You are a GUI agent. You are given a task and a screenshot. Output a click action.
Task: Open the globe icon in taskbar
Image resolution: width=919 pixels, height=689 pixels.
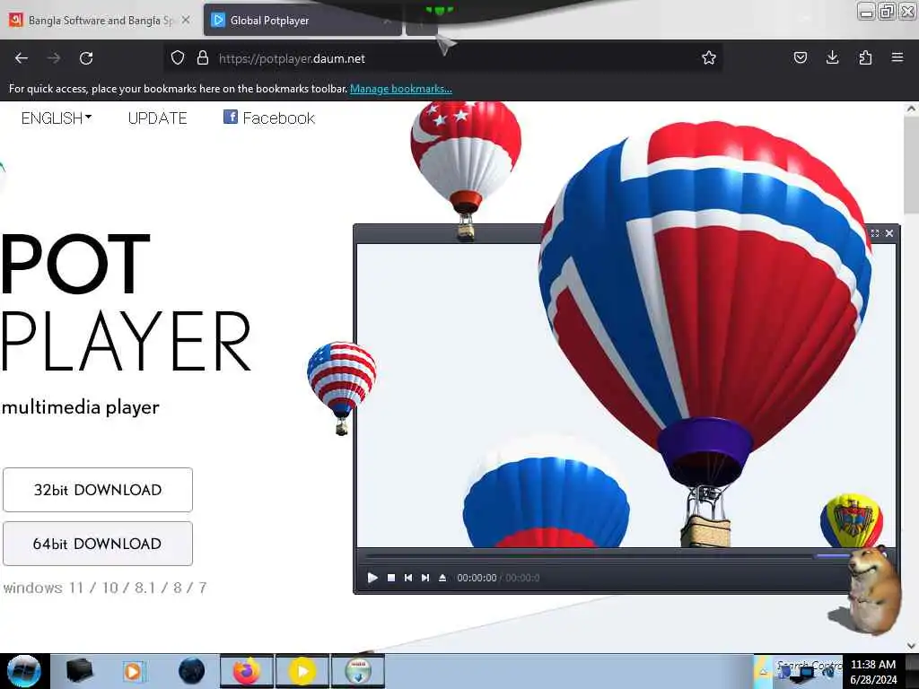point(192,671)
